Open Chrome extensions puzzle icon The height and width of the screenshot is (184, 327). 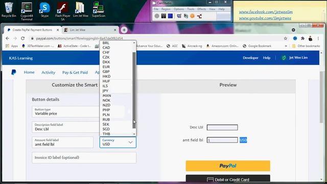pos(302,38)
